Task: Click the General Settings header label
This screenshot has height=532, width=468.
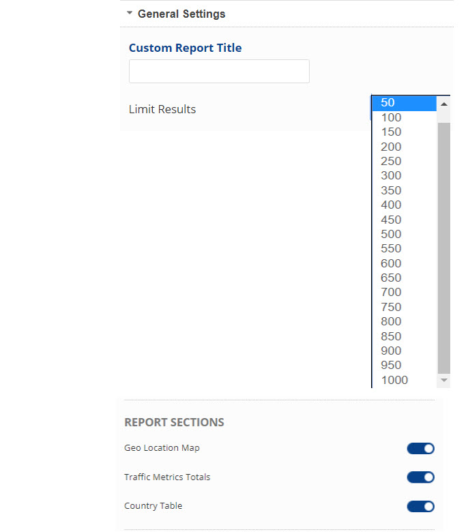Action: [181, 14]
